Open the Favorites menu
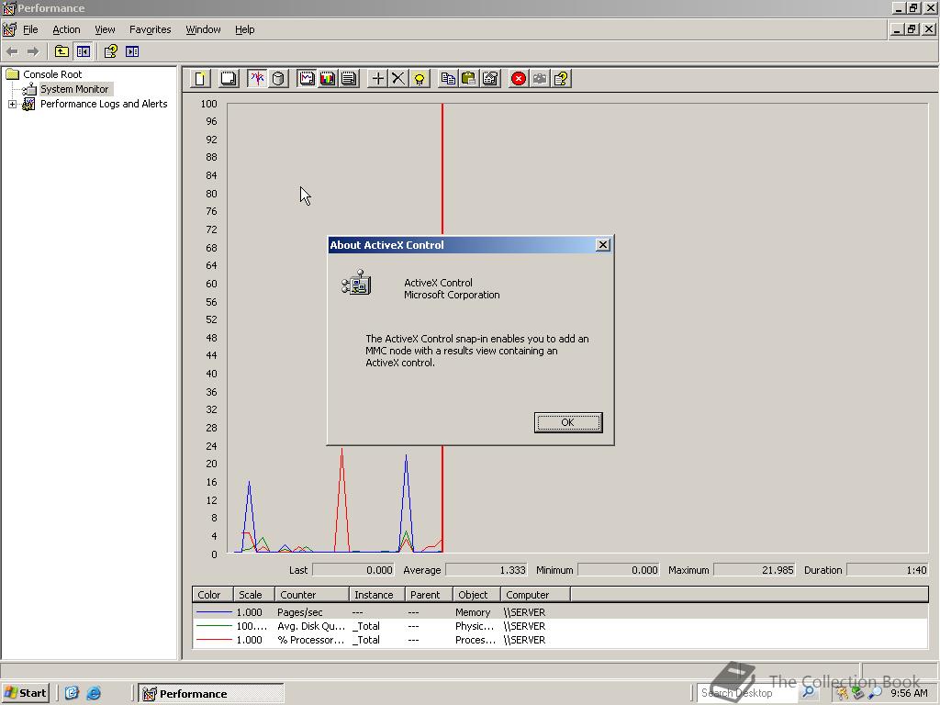The image size is (940, 705). tap(150, 29)
